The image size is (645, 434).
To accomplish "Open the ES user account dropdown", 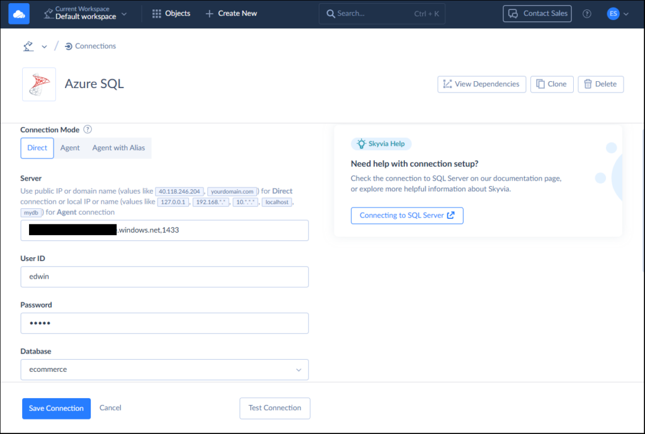I will click(615, 13).
